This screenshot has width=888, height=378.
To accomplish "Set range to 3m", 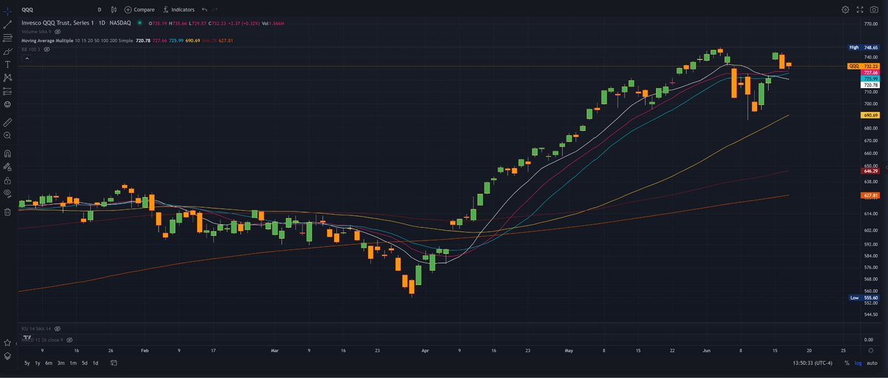I will [61, 362].
